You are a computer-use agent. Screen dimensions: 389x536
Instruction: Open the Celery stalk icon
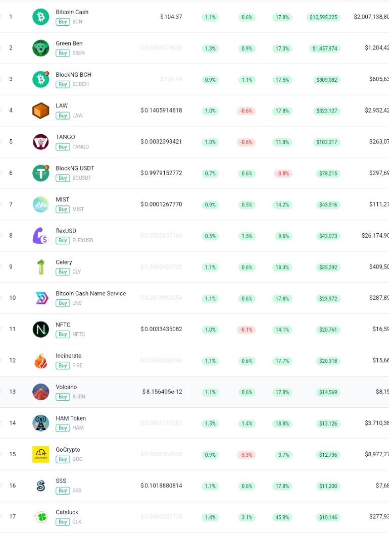41,267
